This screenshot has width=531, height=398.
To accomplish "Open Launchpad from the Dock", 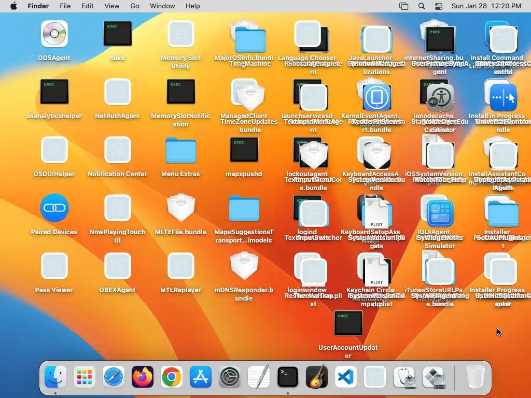I will point(85,377).
